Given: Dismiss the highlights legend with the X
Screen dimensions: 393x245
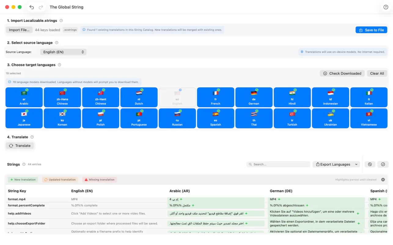Looking at the screenshot, I should pyautogui.click(x=383, y=179).
